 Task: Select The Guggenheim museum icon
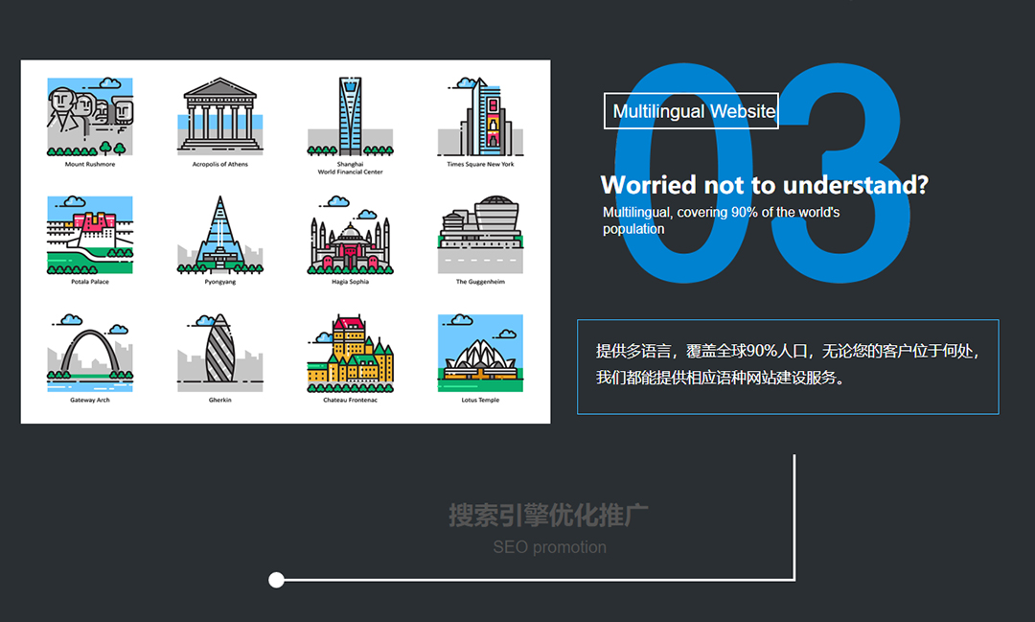point(480,235)
